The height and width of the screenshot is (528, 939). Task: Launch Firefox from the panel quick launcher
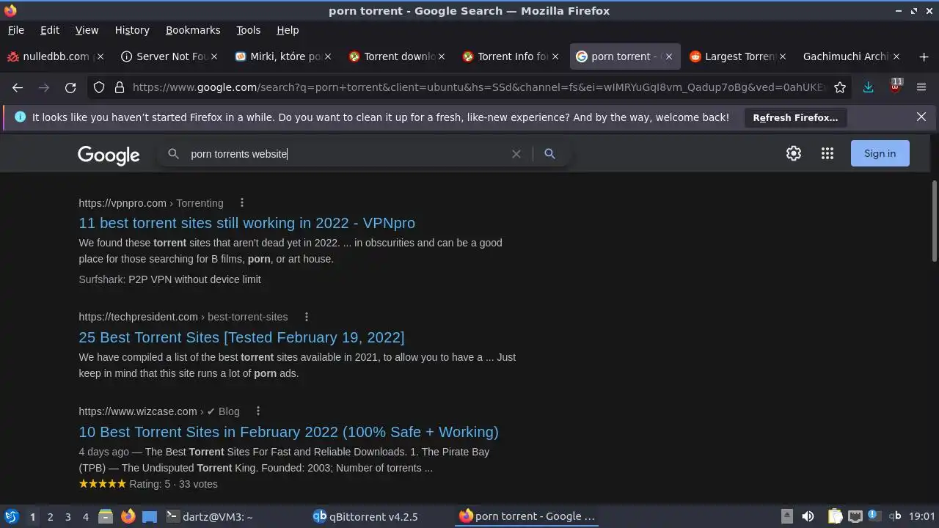(x=128, y=516)
